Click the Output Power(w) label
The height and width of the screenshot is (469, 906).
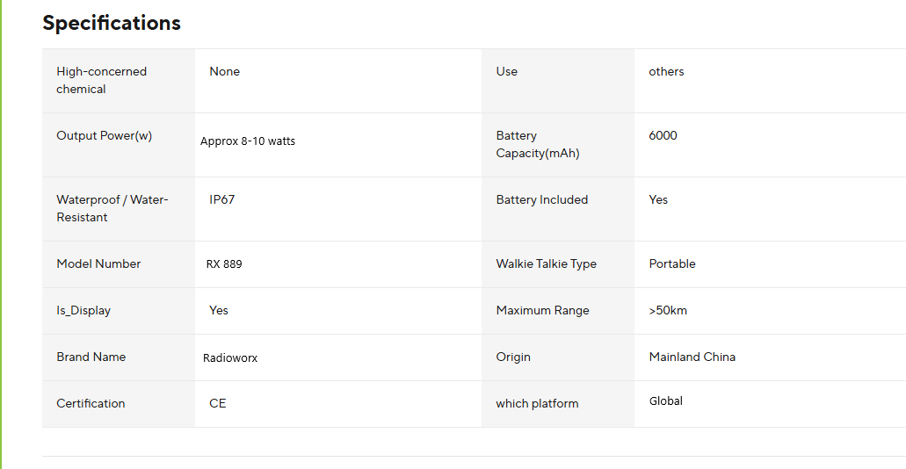(x=104, y=135)
